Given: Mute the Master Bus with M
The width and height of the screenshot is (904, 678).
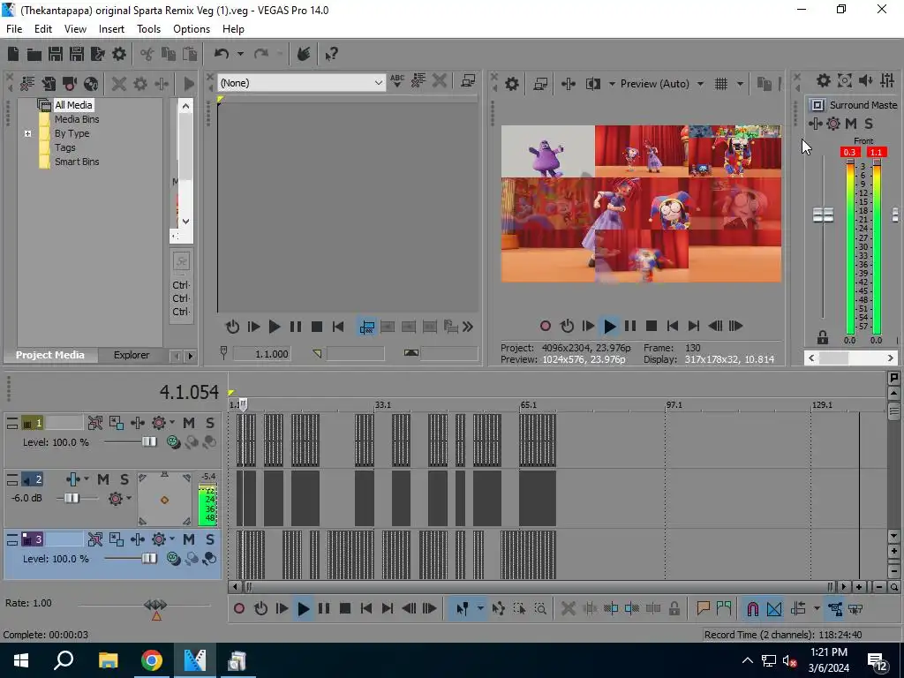Looking at the screenshot, I should coord(851,124).
